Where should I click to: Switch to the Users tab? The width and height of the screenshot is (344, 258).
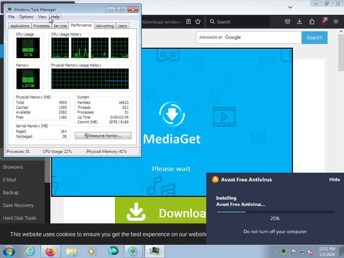click(x=122, y=26)
